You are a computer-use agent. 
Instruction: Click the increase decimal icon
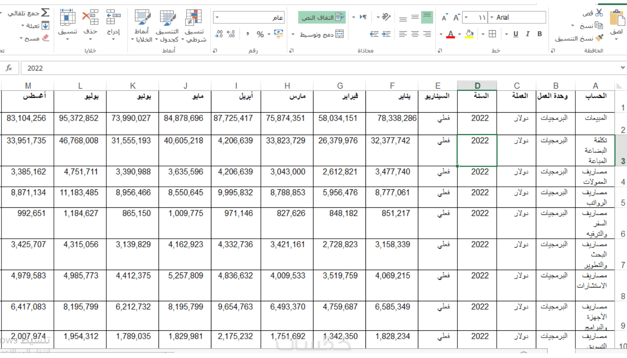coord(231,34)
